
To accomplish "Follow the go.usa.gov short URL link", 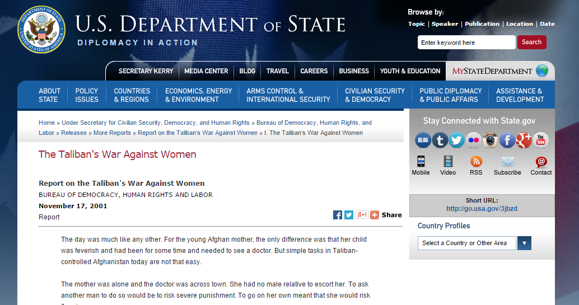I will pos(482,209).
